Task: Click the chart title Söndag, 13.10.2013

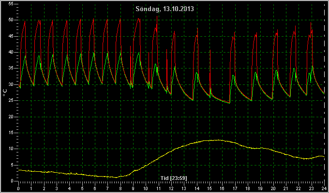Action: point(164,9)
